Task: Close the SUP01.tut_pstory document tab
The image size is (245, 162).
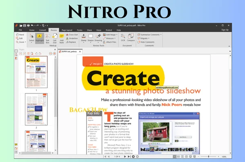Action: point(80,51)
